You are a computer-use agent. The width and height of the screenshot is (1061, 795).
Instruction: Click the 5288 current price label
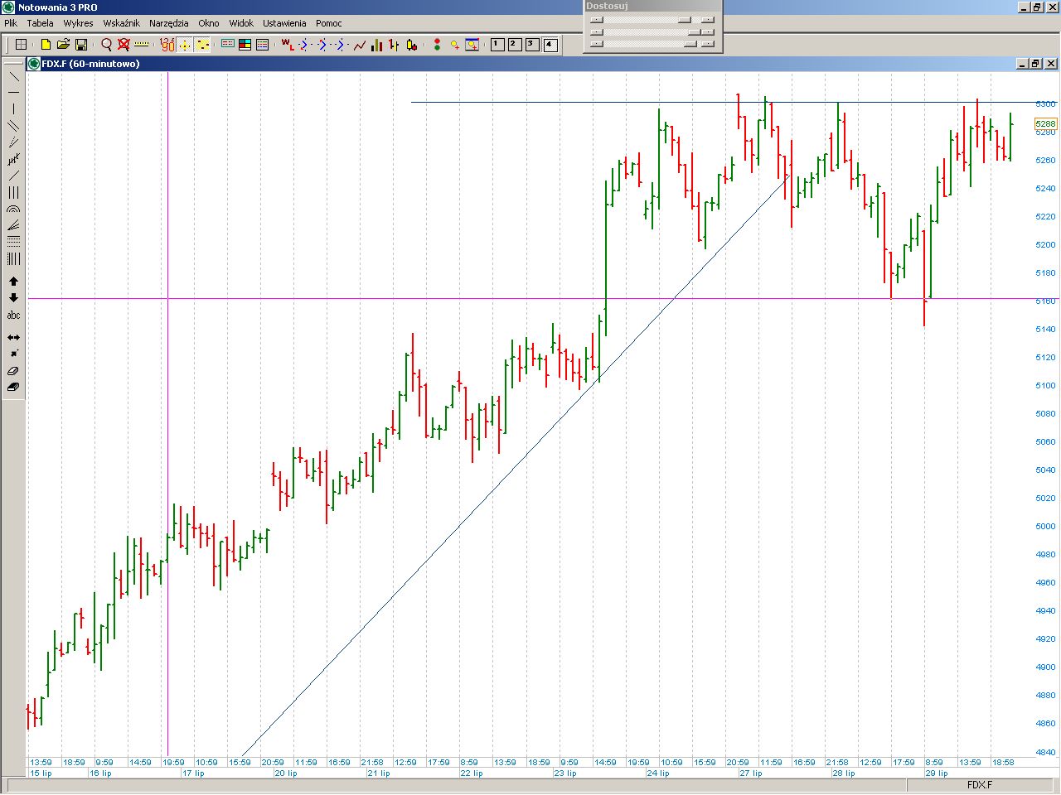coord(1045,124)
